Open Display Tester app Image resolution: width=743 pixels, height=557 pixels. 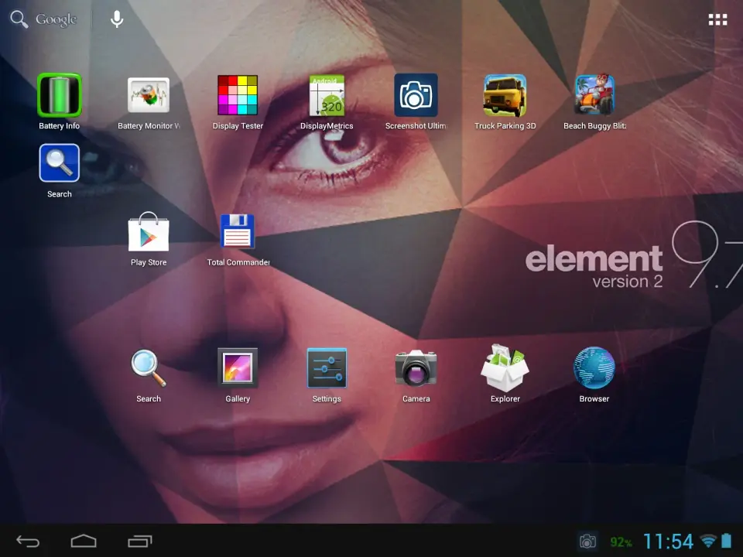(x=238, y=96)
